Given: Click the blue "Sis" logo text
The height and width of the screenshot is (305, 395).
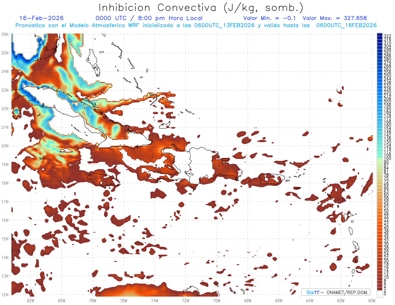Looking at the screenshot, I should click(310, 292).
